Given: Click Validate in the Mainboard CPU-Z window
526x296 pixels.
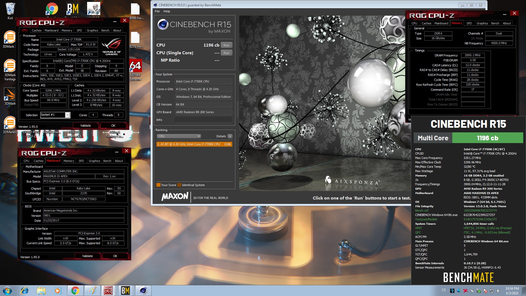Looking at the screenshot, I should [x=87, y=256].
